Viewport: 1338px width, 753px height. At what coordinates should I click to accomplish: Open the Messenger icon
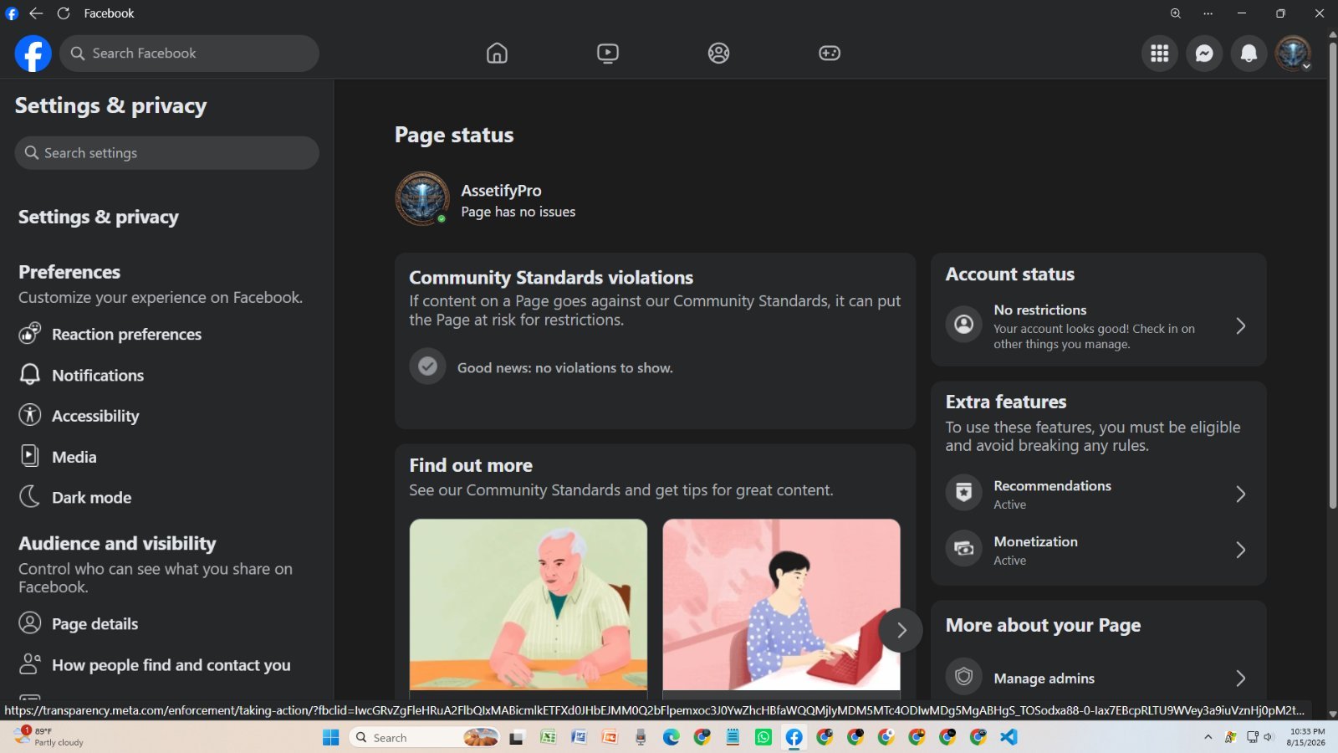[1204, 54]
